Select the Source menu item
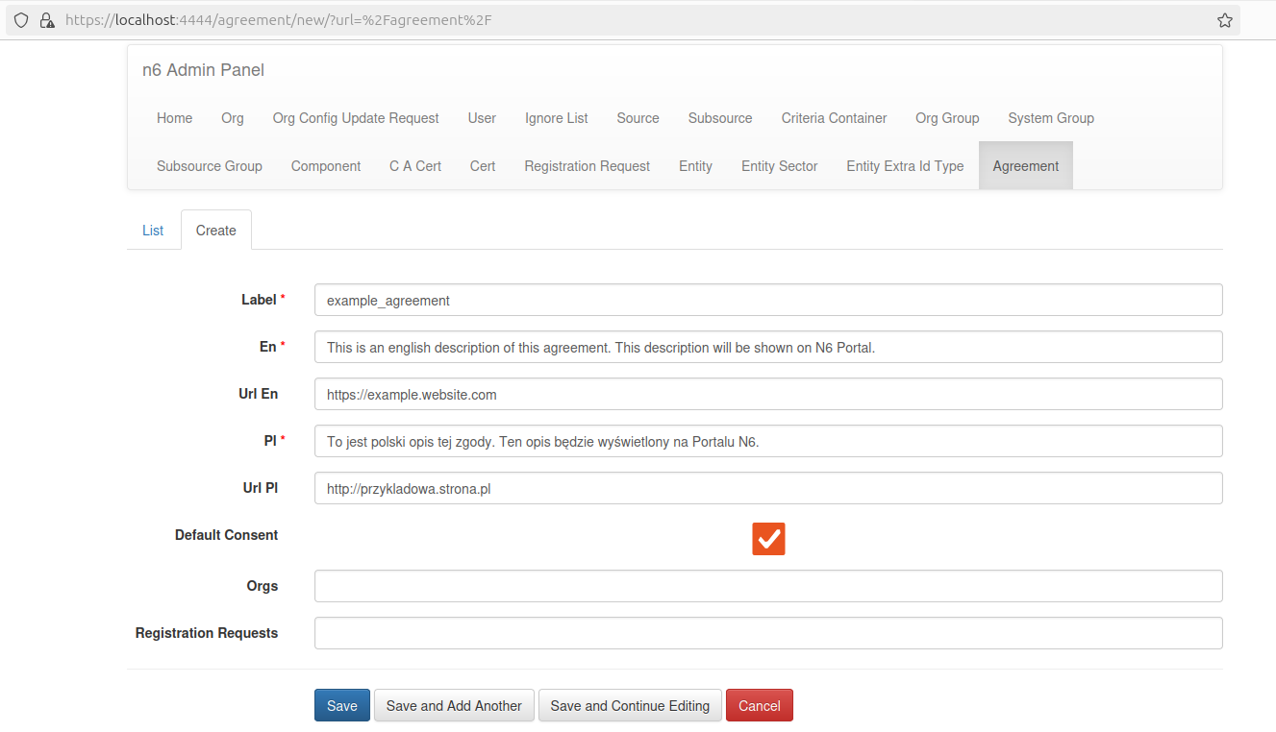 click(638, 118)
